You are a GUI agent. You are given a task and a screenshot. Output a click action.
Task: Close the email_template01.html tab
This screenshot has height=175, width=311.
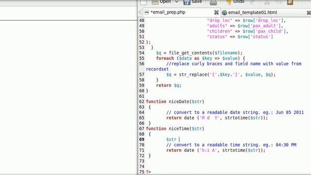(x=309, y=13)
